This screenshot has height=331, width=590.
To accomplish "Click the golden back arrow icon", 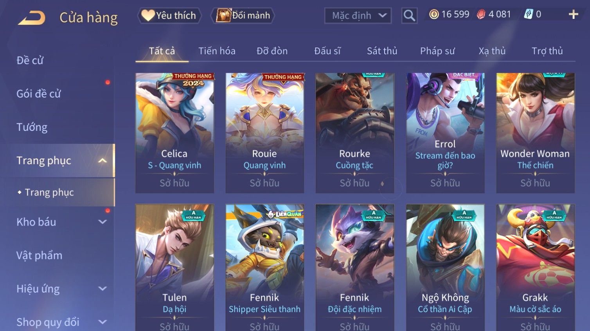I will pyautogui.click(x=32, y=18).
